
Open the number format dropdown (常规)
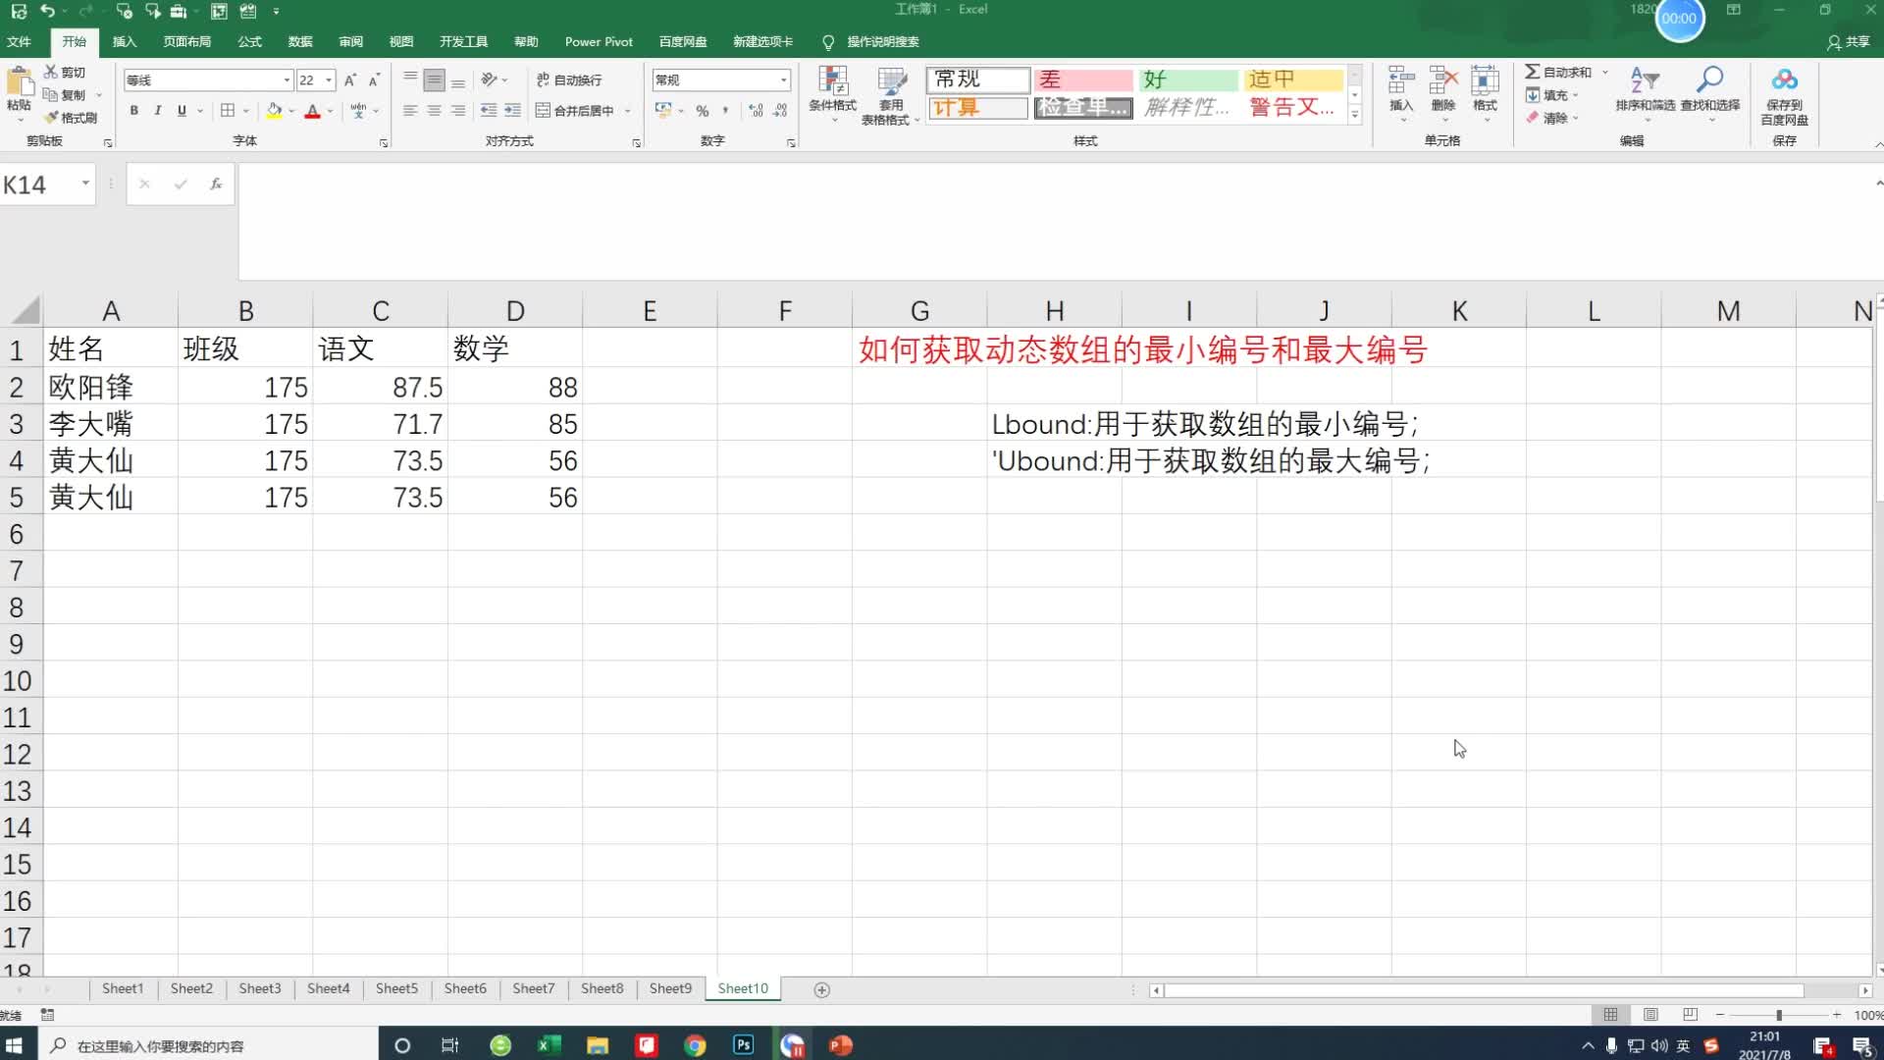click(x=784, y=80)
